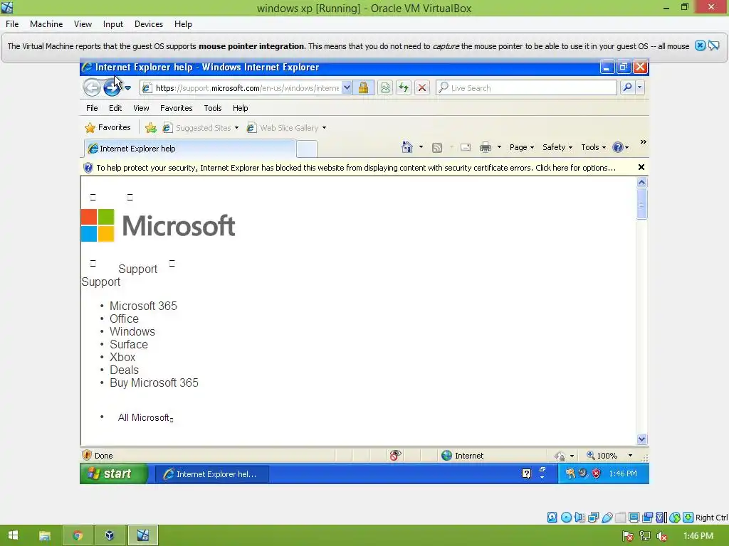729x546 pixels.
Task: Click the Buy Microsoft 365 link
Action: click(154, 382)
